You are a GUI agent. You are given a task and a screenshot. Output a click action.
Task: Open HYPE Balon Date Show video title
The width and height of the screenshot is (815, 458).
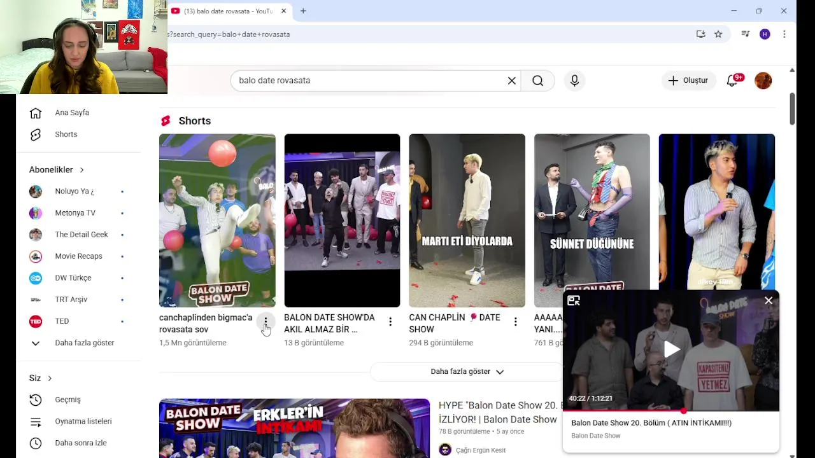pos(500,412)
